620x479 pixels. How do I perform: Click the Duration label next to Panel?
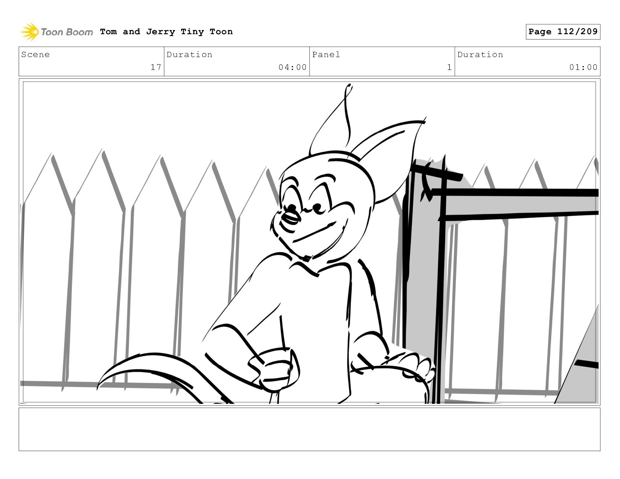pyautogui.click(x=480, y=54)
